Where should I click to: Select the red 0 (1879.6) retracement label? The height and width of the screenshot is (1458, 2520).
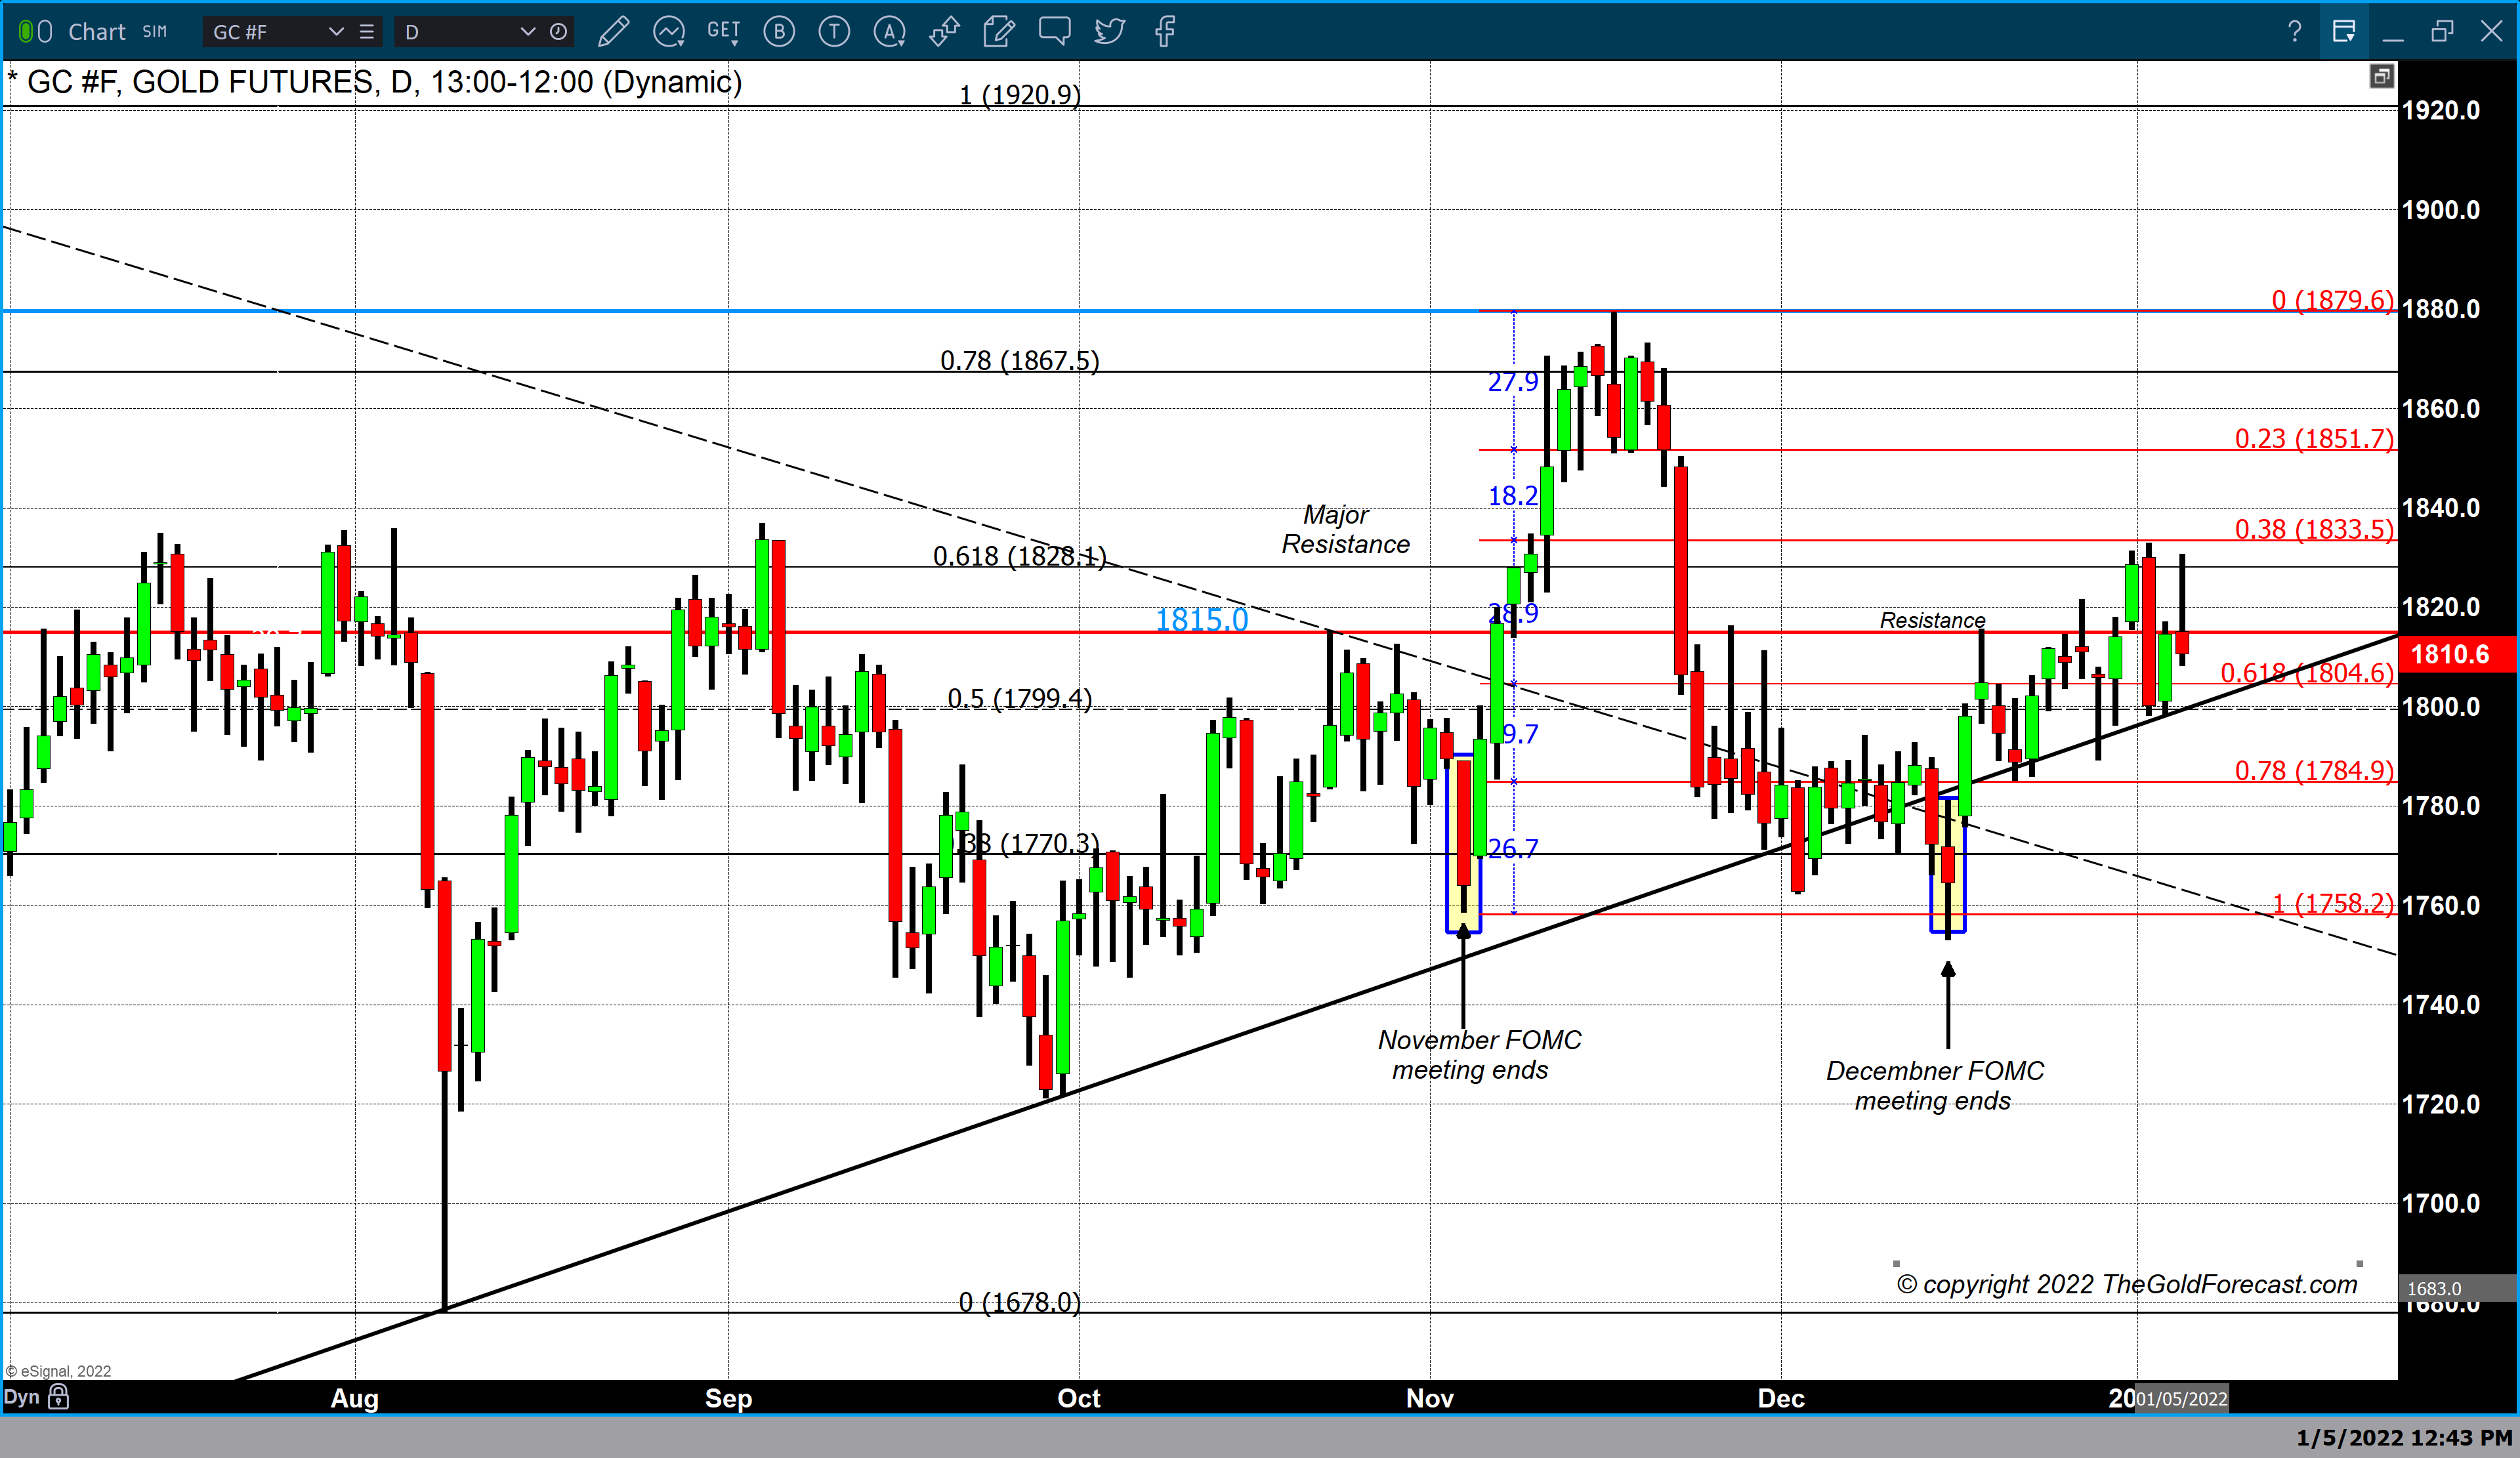pyautogui.click(x=2332, y=300)
